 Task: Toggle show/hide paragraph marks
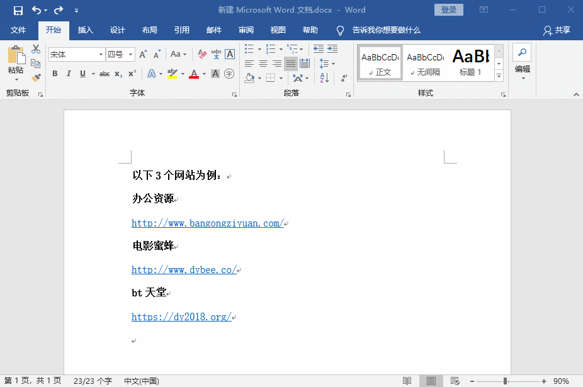click(x=344, y=77)
